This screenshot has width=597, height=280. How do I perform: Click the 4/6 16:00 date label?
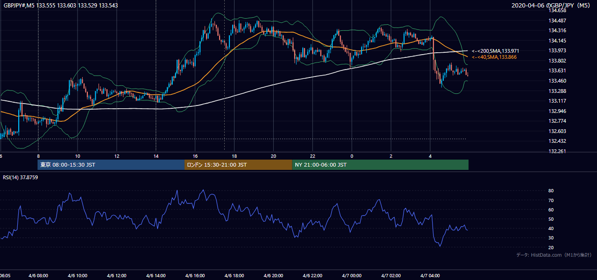click(195, 276)
